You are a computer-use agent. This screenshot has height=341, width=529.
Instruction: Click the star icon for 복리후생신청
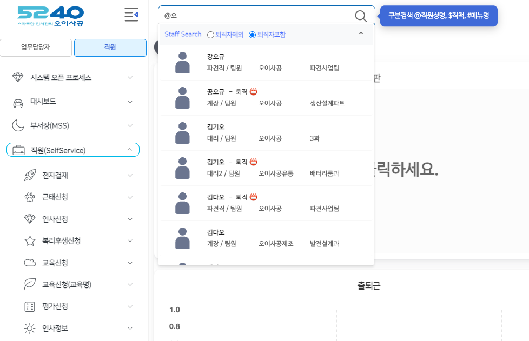point(30,240)
